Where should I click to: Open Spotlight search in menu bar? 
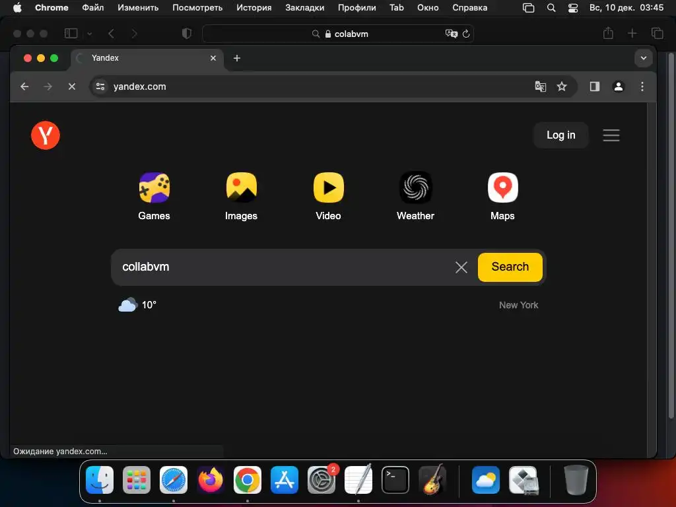[x=551, y=8]
